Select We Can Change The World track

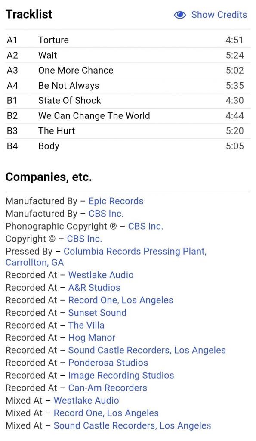[128, 116]
